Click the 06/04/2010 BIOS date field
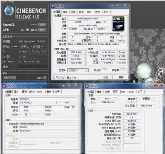Viewport: 165px width, 154px height. 48,131
